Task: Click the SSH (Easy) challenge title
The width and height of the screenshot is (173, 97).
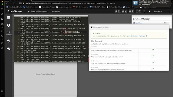Action: [97, 27]
